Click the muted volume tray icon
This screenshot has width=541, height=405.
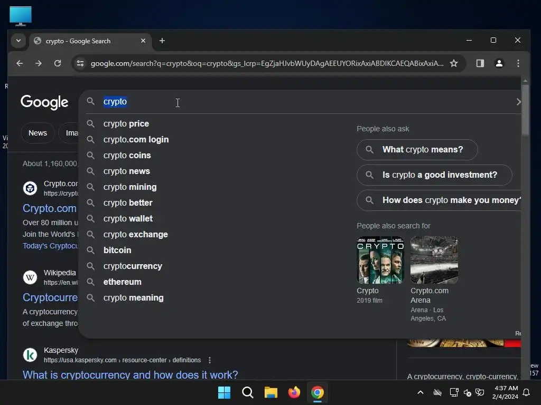(468, 392)
